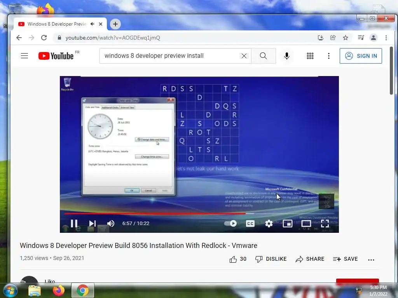Search with your voice microphone
Screen dimensions: 398x298
(x=287, y=56)
